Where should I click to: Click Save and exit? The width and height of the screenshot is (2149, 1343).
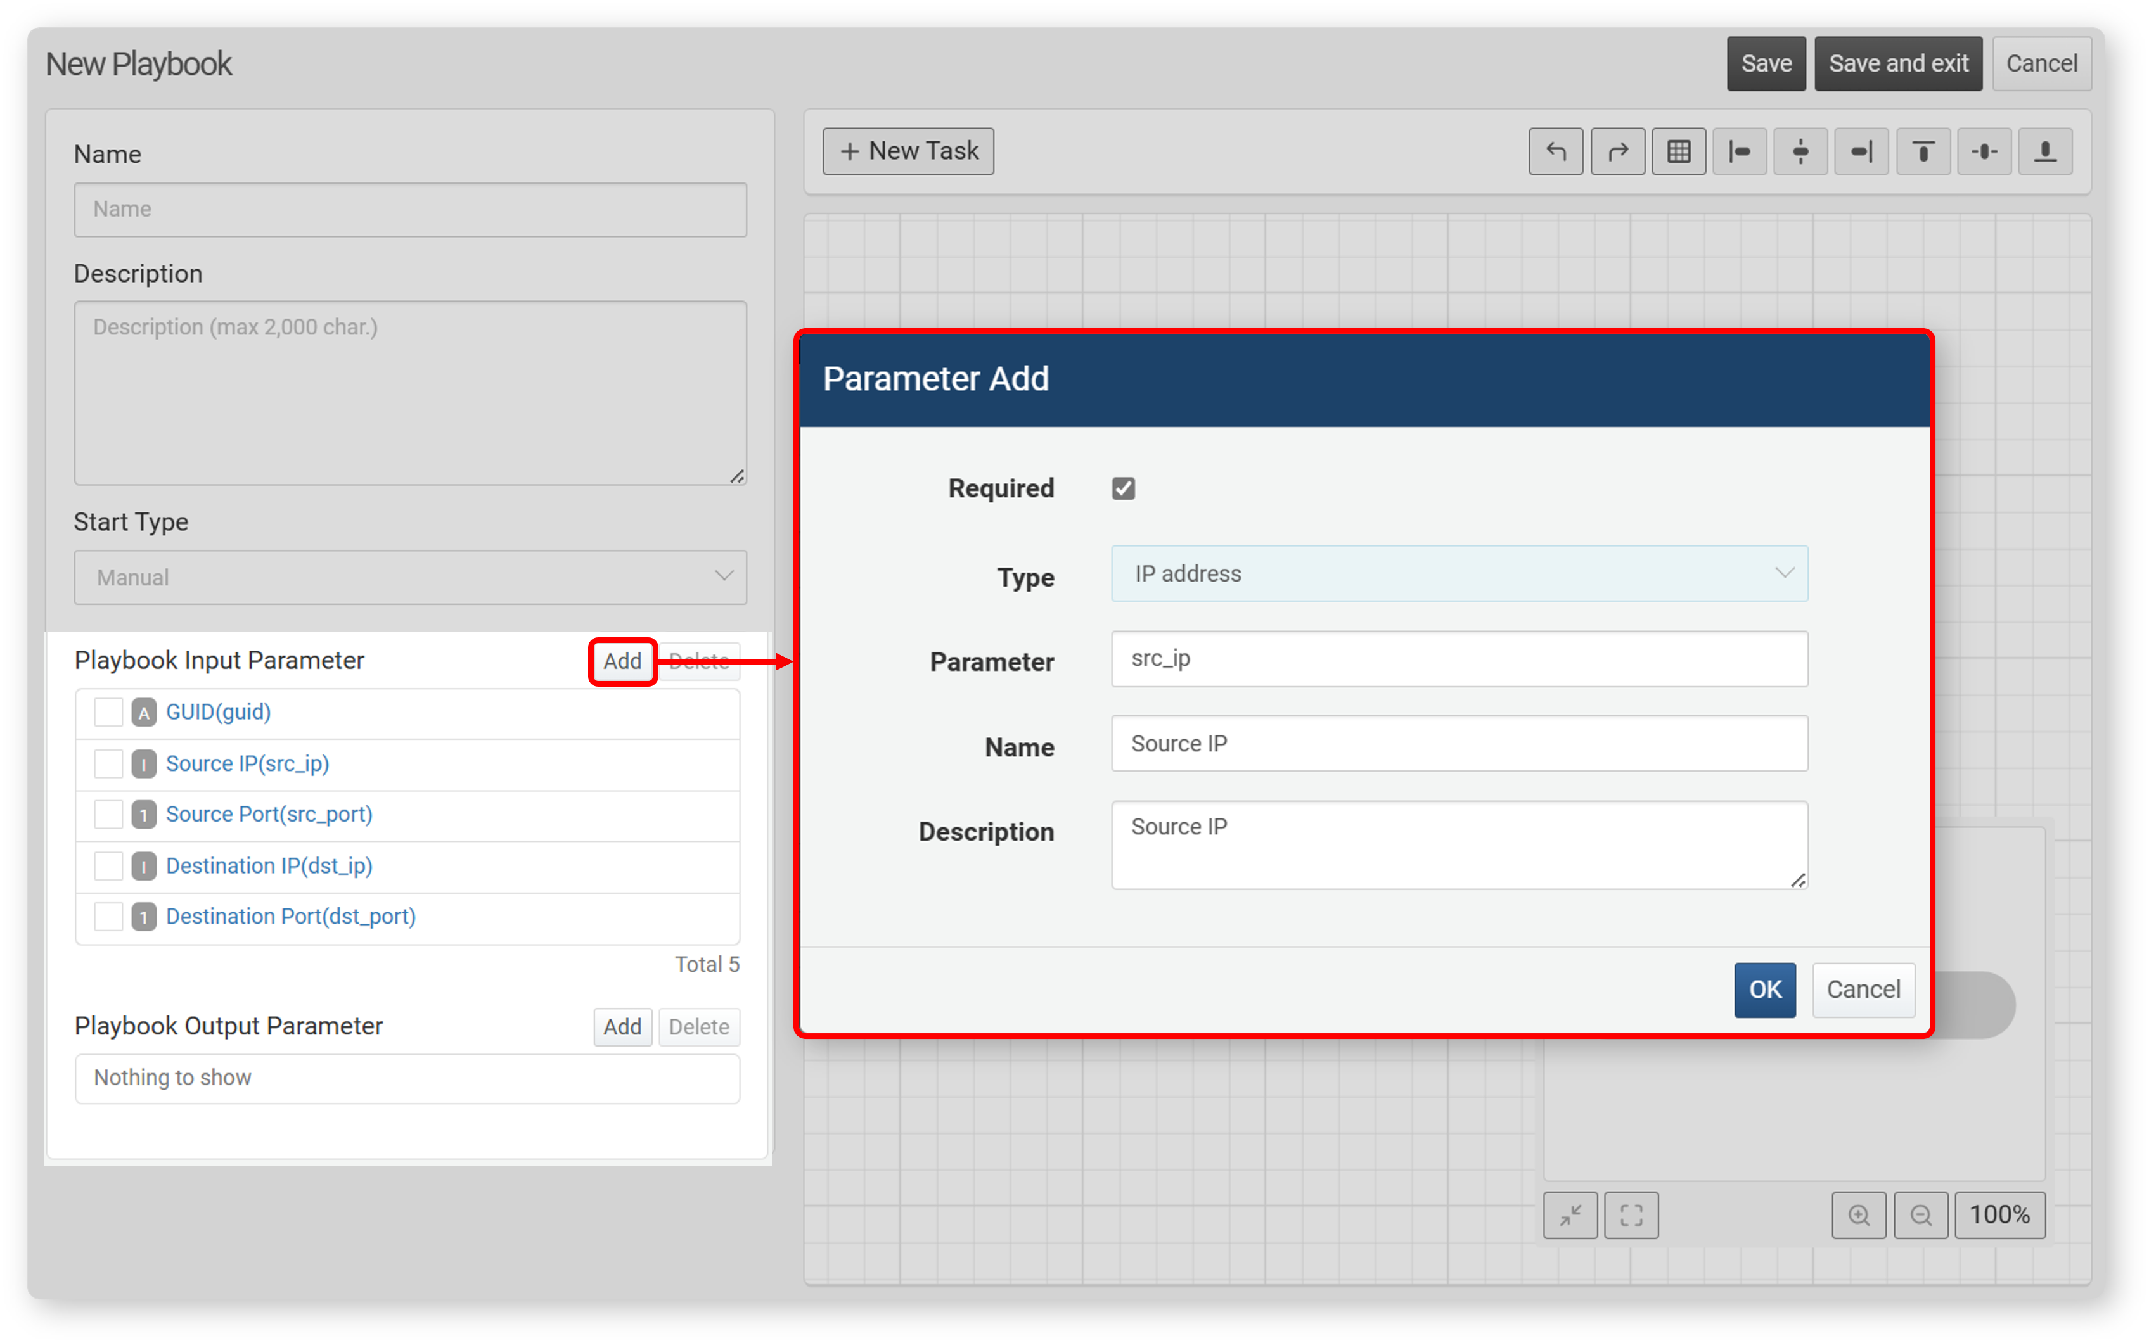pyautogui.click(x=1899, y=64)
